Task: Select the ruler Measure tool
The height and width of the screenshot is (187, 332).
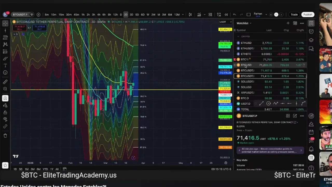Action: coord(5,82)
